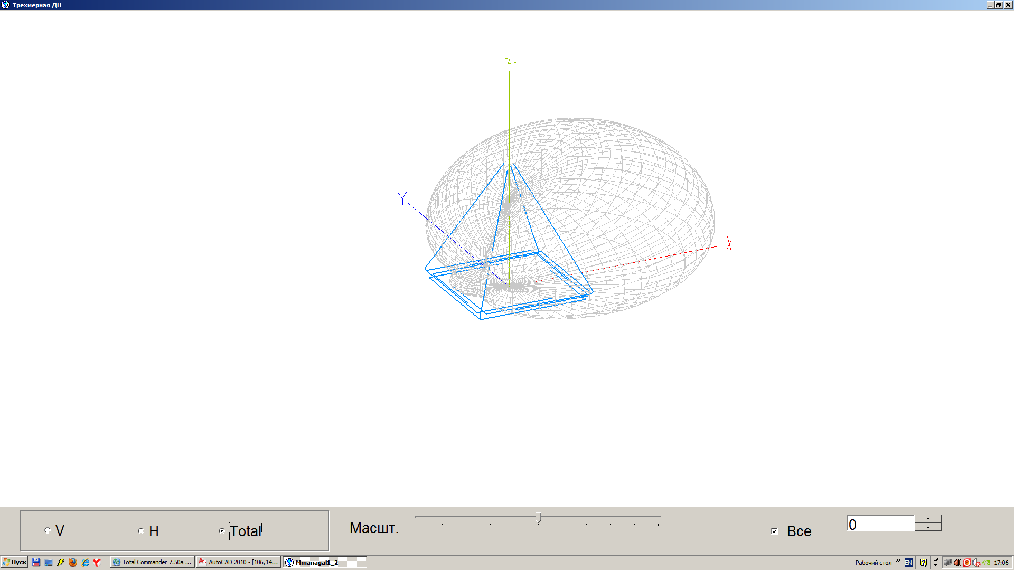Select the V polarization radio button
The height and width of the screenshot is (570, 1014).
(48, 530)
